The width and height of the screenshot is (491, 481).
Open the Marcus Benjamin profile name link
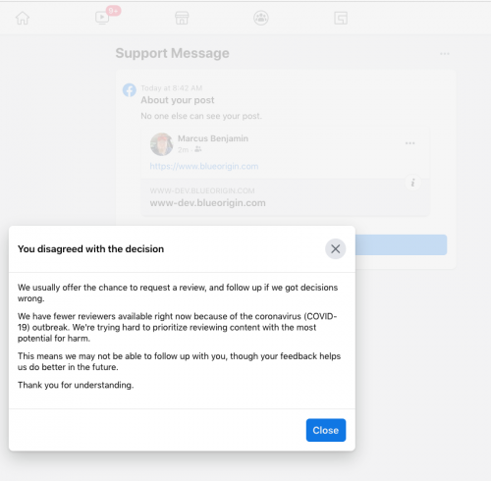[x=213, y=138]
